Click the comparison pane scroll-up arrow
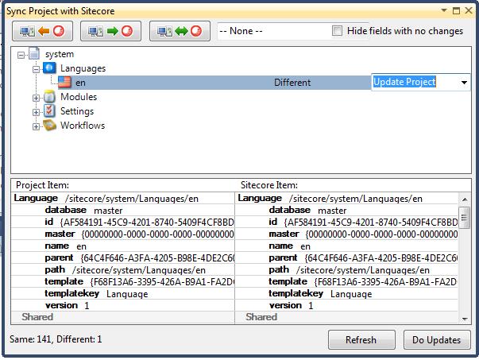 (x=465, y=199)
